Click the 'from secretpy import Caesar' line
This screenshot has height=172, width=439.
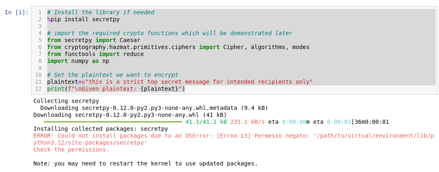coord(93,40)
